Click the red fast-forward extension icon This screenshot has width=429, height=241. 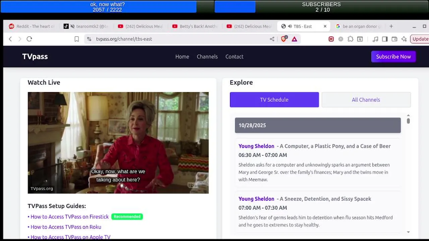[x=331, y=39]
